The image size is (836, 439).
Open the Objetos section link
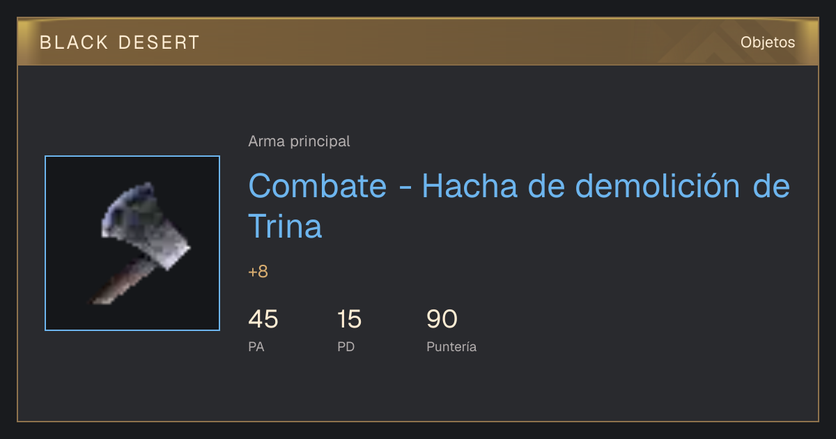pyautogui.click(x=768, y=43)
